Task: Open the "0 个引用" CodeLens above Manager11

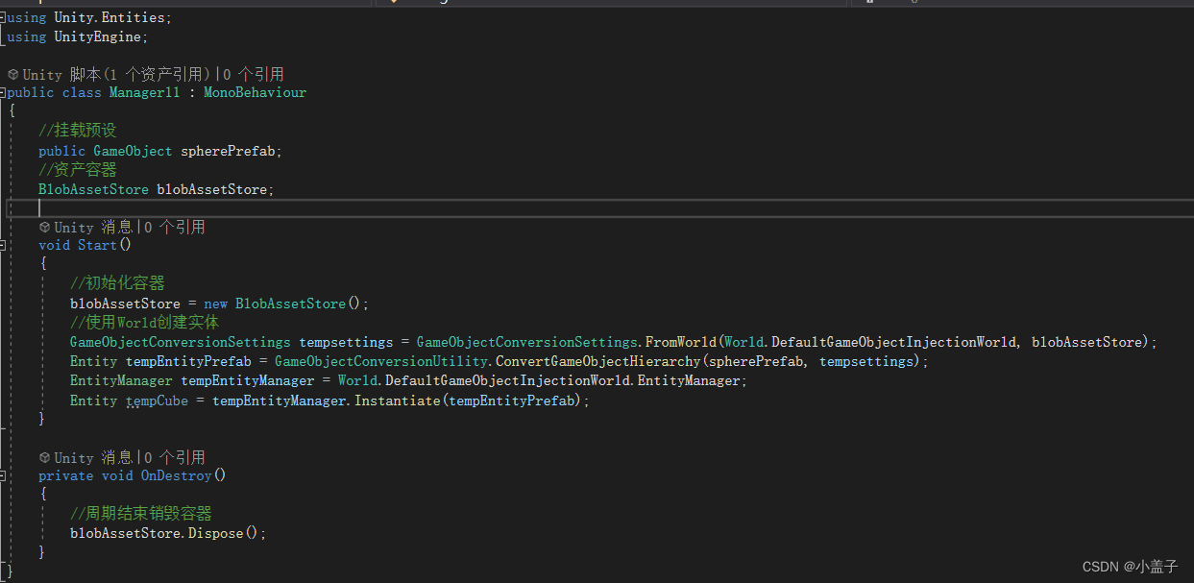Action: coord(252,73)
